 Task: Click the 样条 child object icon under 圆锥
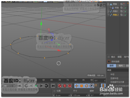pos(113,8)
